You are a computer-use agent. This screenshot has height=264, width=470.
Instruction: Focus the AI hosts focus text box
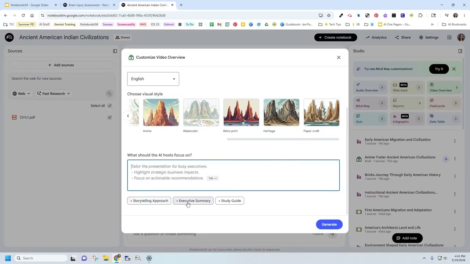pyautogui.click(x=234, y=175)
